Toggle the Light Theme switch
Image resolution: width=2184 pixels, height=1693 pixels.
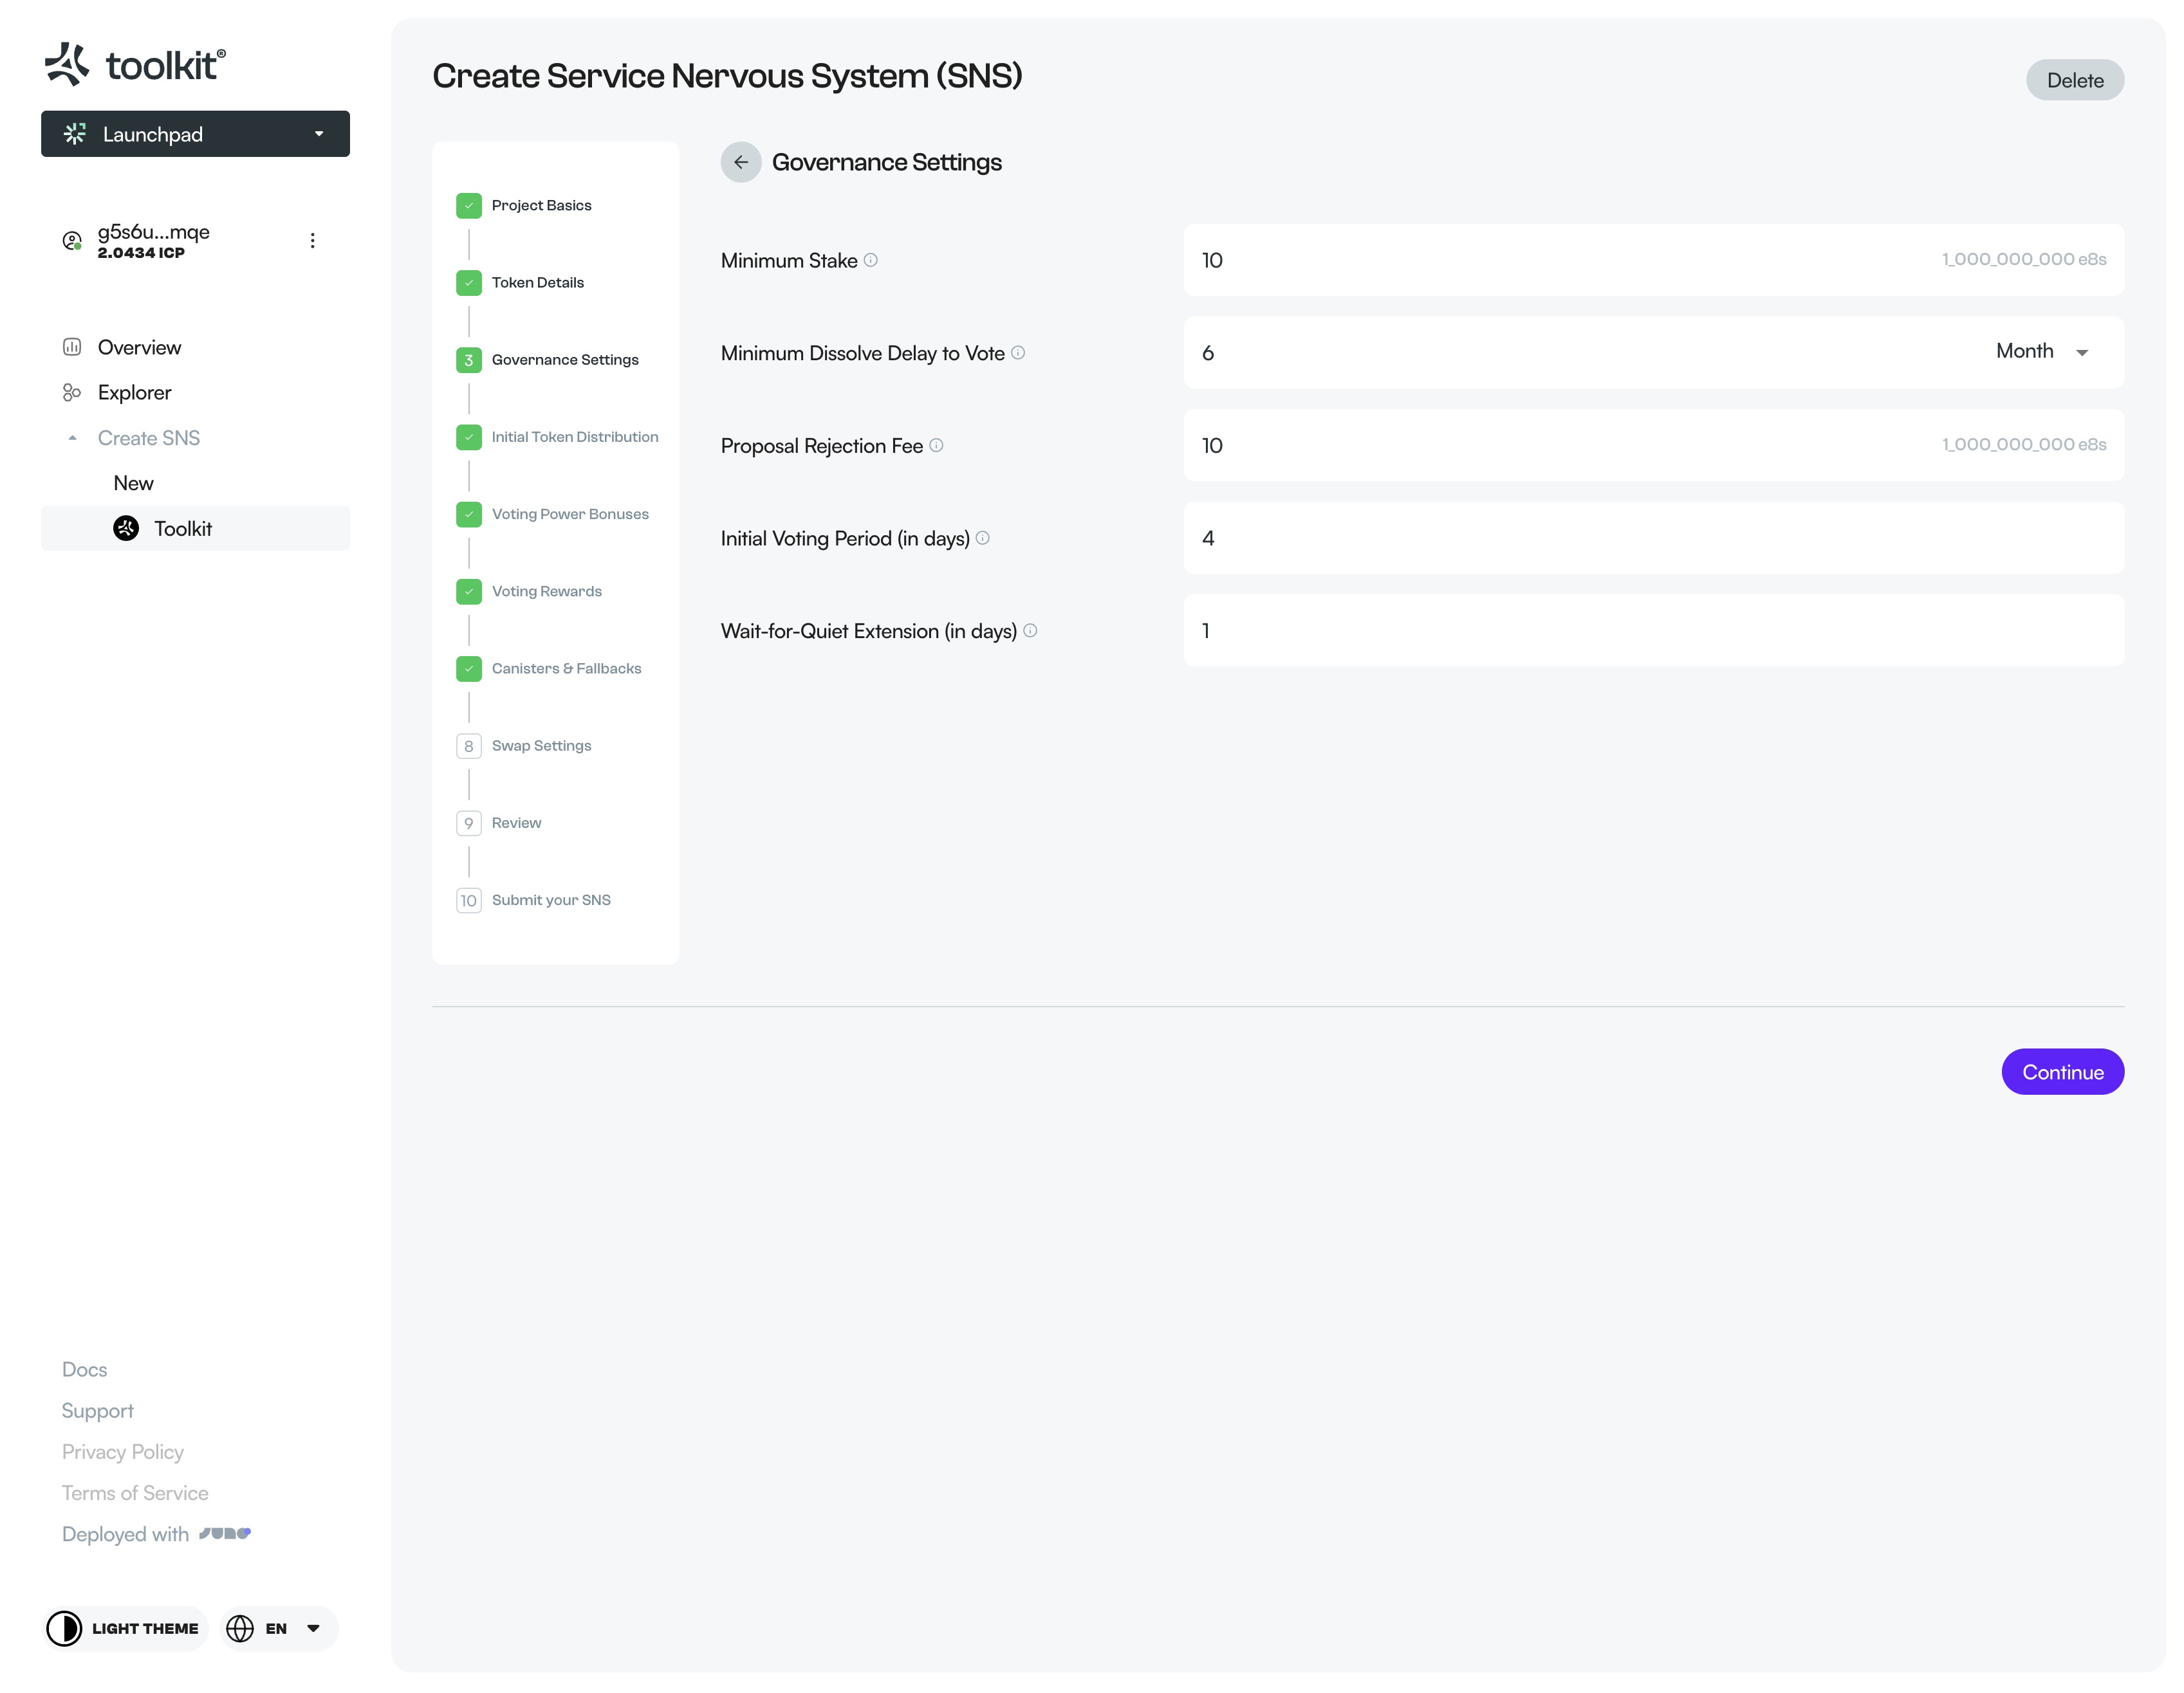(x=125, y=1628)
